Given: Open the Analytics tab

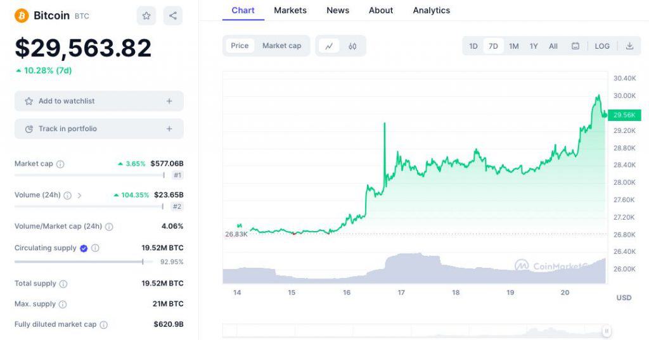Looking at the screenshot, I should (431, 10).
